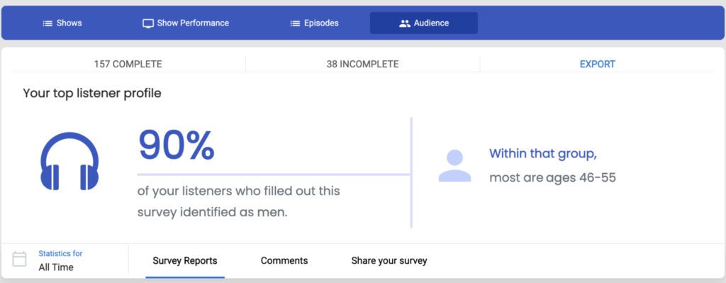The image size is (726, 283).
Task: View the 157 Complete responses
Action: coord(128,65)
